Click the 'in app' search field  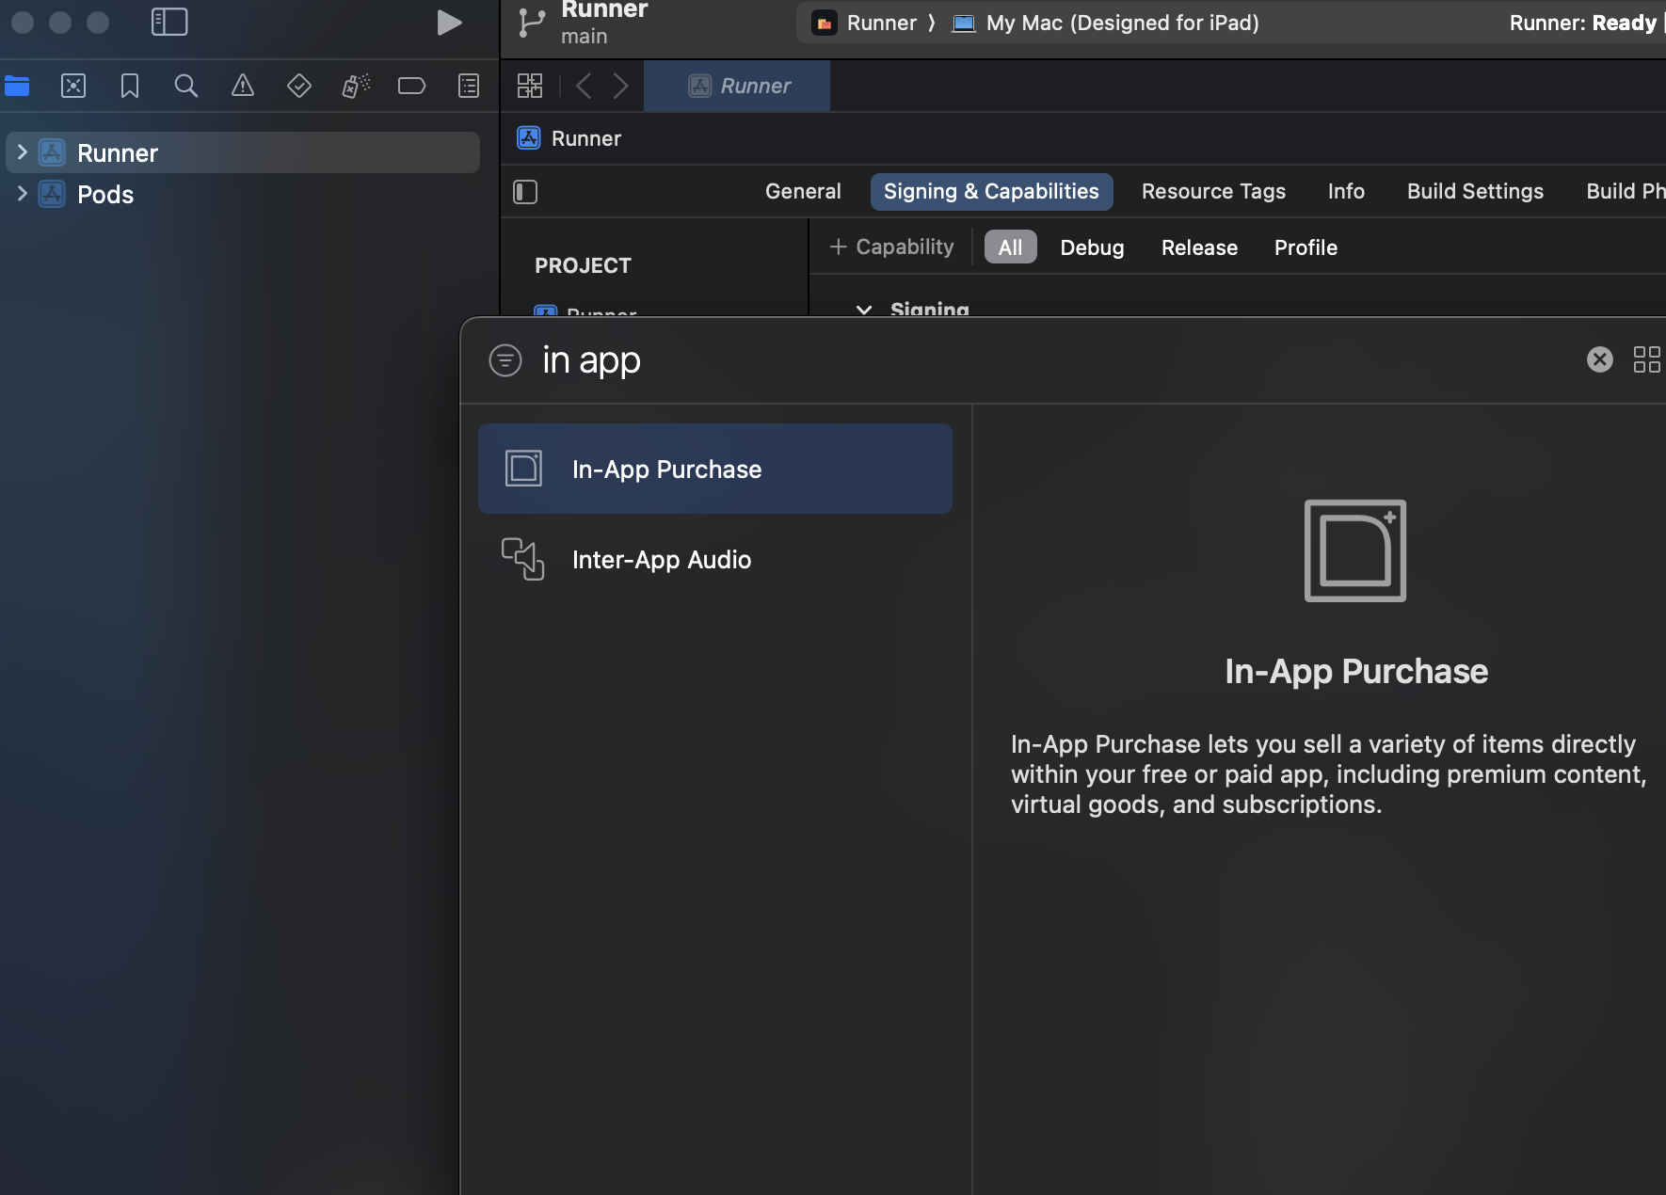pos(1054,360)
